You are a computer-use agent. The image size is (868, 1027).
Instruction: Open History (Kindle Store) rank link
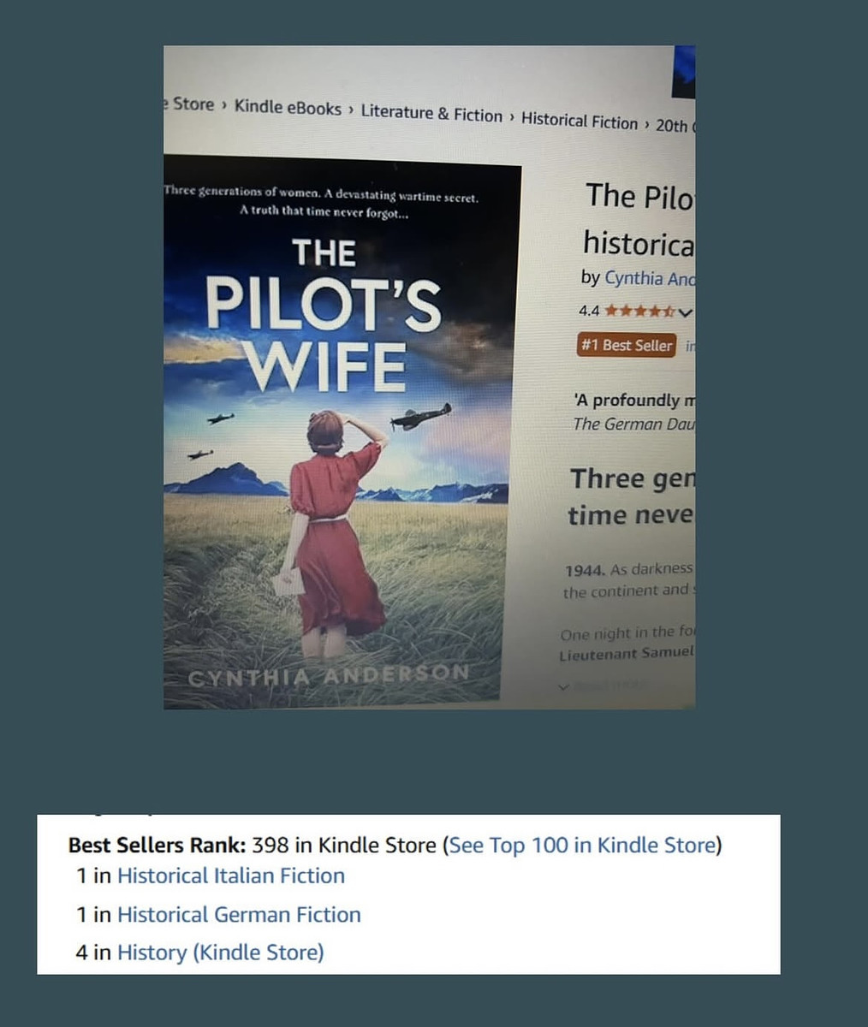(x=221, y=953)
